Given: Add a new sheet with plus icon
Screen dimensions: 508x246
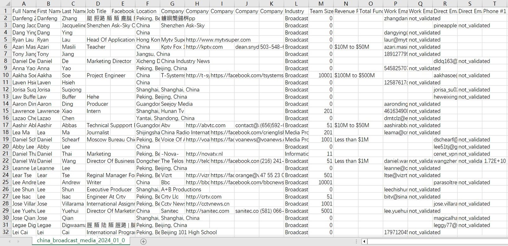Looking at the screenshot, I should tap(143, 241).
